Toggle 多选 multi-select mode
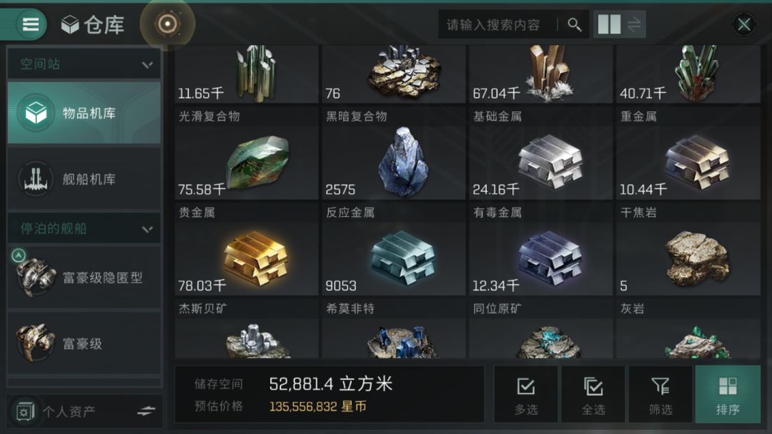772x434 pixels. coord(526,394)
